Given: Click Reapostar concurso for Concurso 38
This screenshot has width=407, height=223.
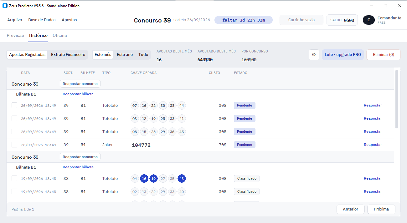Looking at the screenshot, I should [x=80, y=157].
